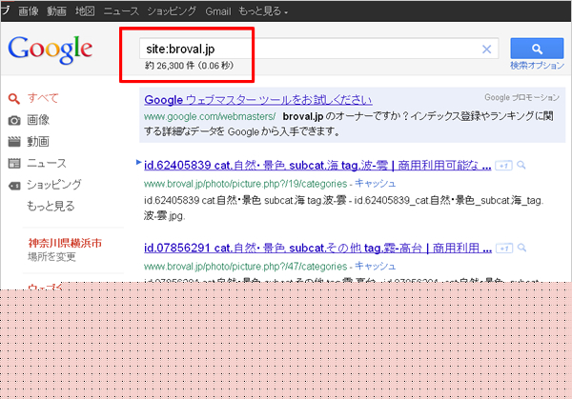572x399 pixels.
Task: Click the Google logo
Action: click(51, 50)
